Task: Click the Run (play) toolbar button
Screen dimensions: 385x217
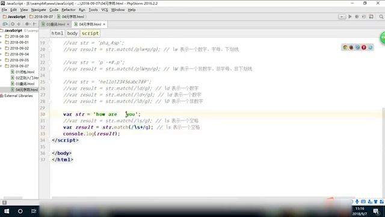Action: 350,16
